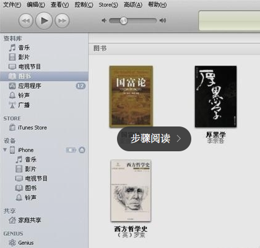The height and width of the screenshot is (248, 260).
Task: Click author text （英）罗素
Action: point(131,235)
